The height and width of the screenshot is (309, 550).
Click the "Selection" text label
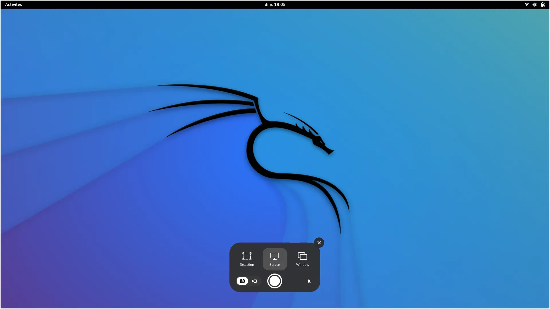[x=247, y=265]
